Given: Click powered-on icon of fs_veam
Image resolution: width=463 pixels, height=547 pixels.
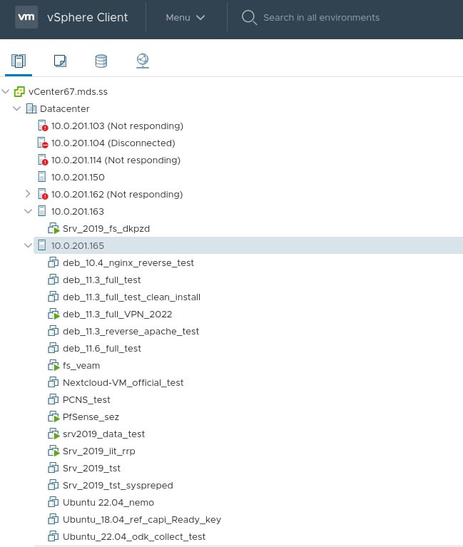Looking at the screenshot, I should pyautogui.click(x=54, y=365).
